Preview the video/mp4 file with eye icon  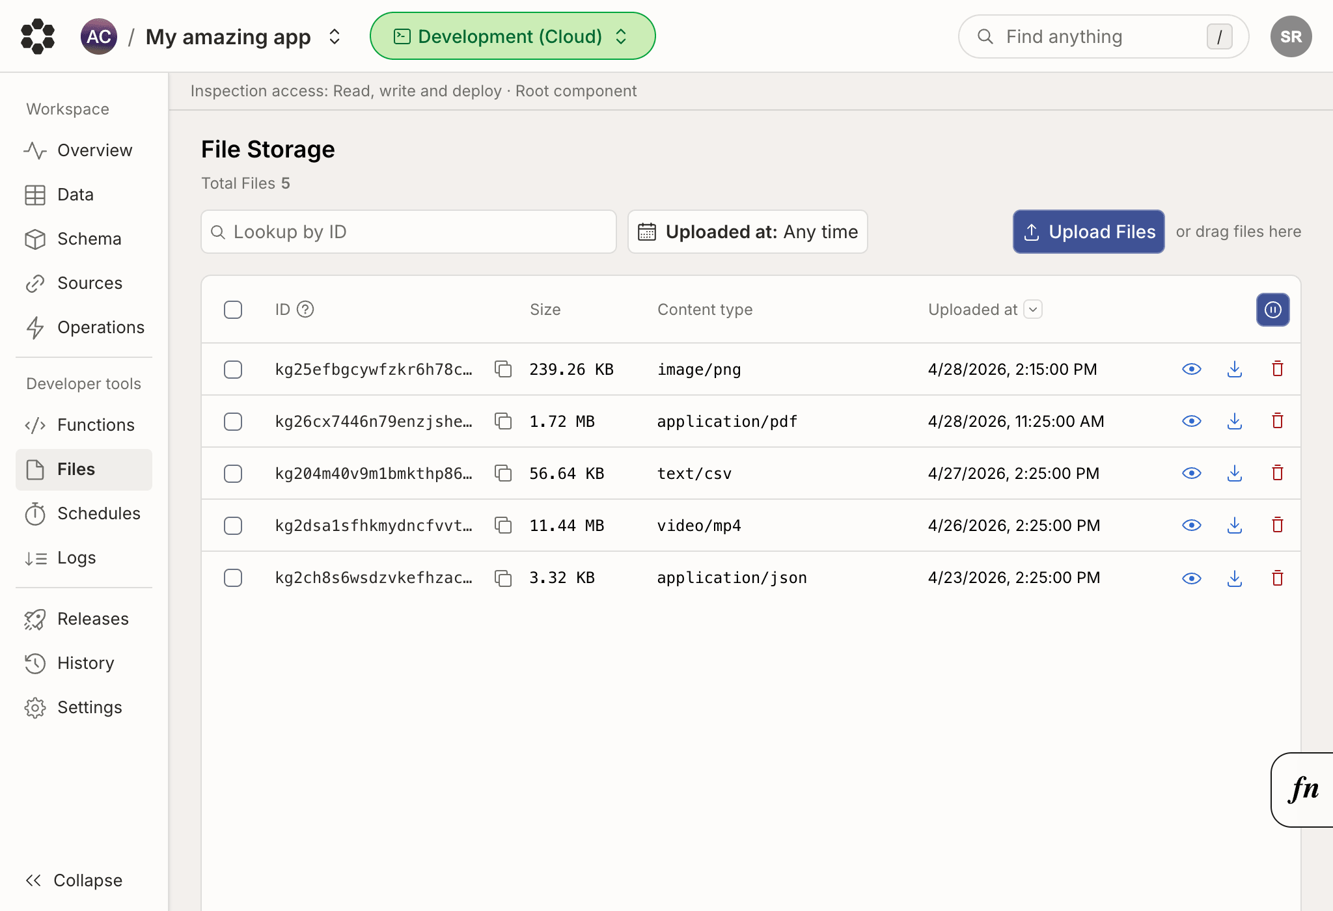coord(1192,525)
